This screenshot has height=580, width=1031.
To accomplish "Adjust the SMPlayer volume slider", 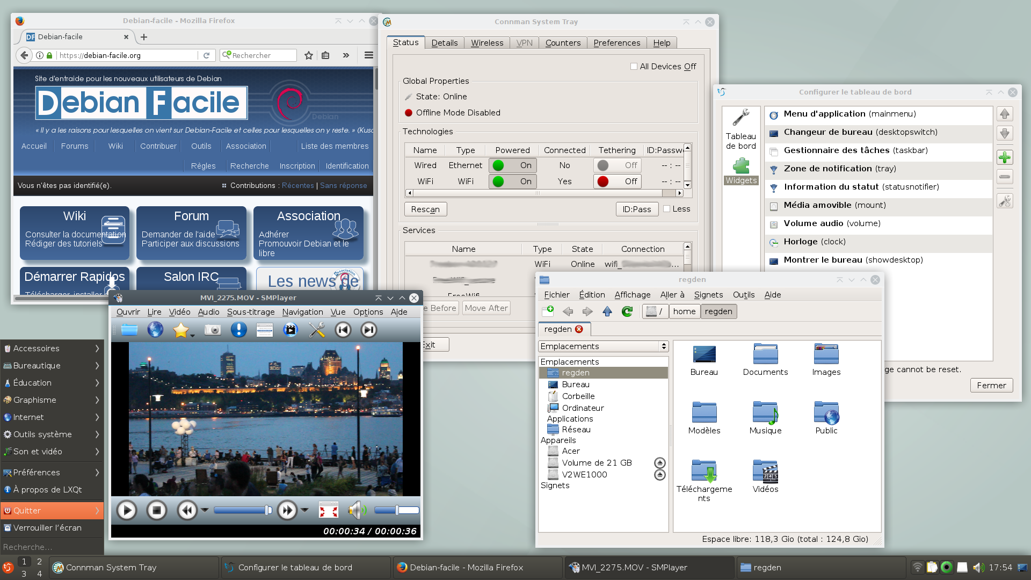I will click(x=396, y=510).
